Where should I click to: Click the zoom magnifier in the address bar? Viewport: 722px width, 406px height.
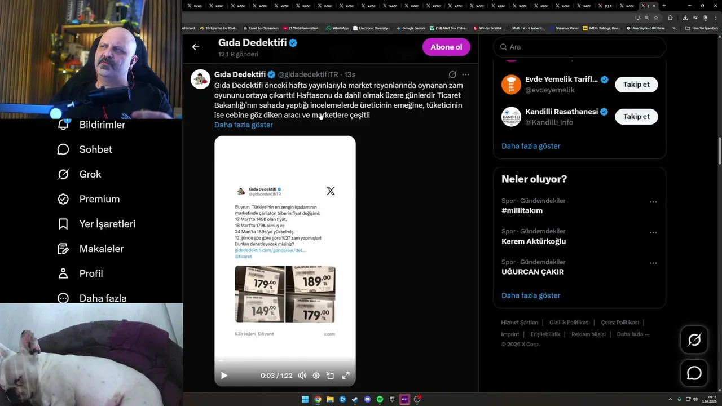point(646,17)
